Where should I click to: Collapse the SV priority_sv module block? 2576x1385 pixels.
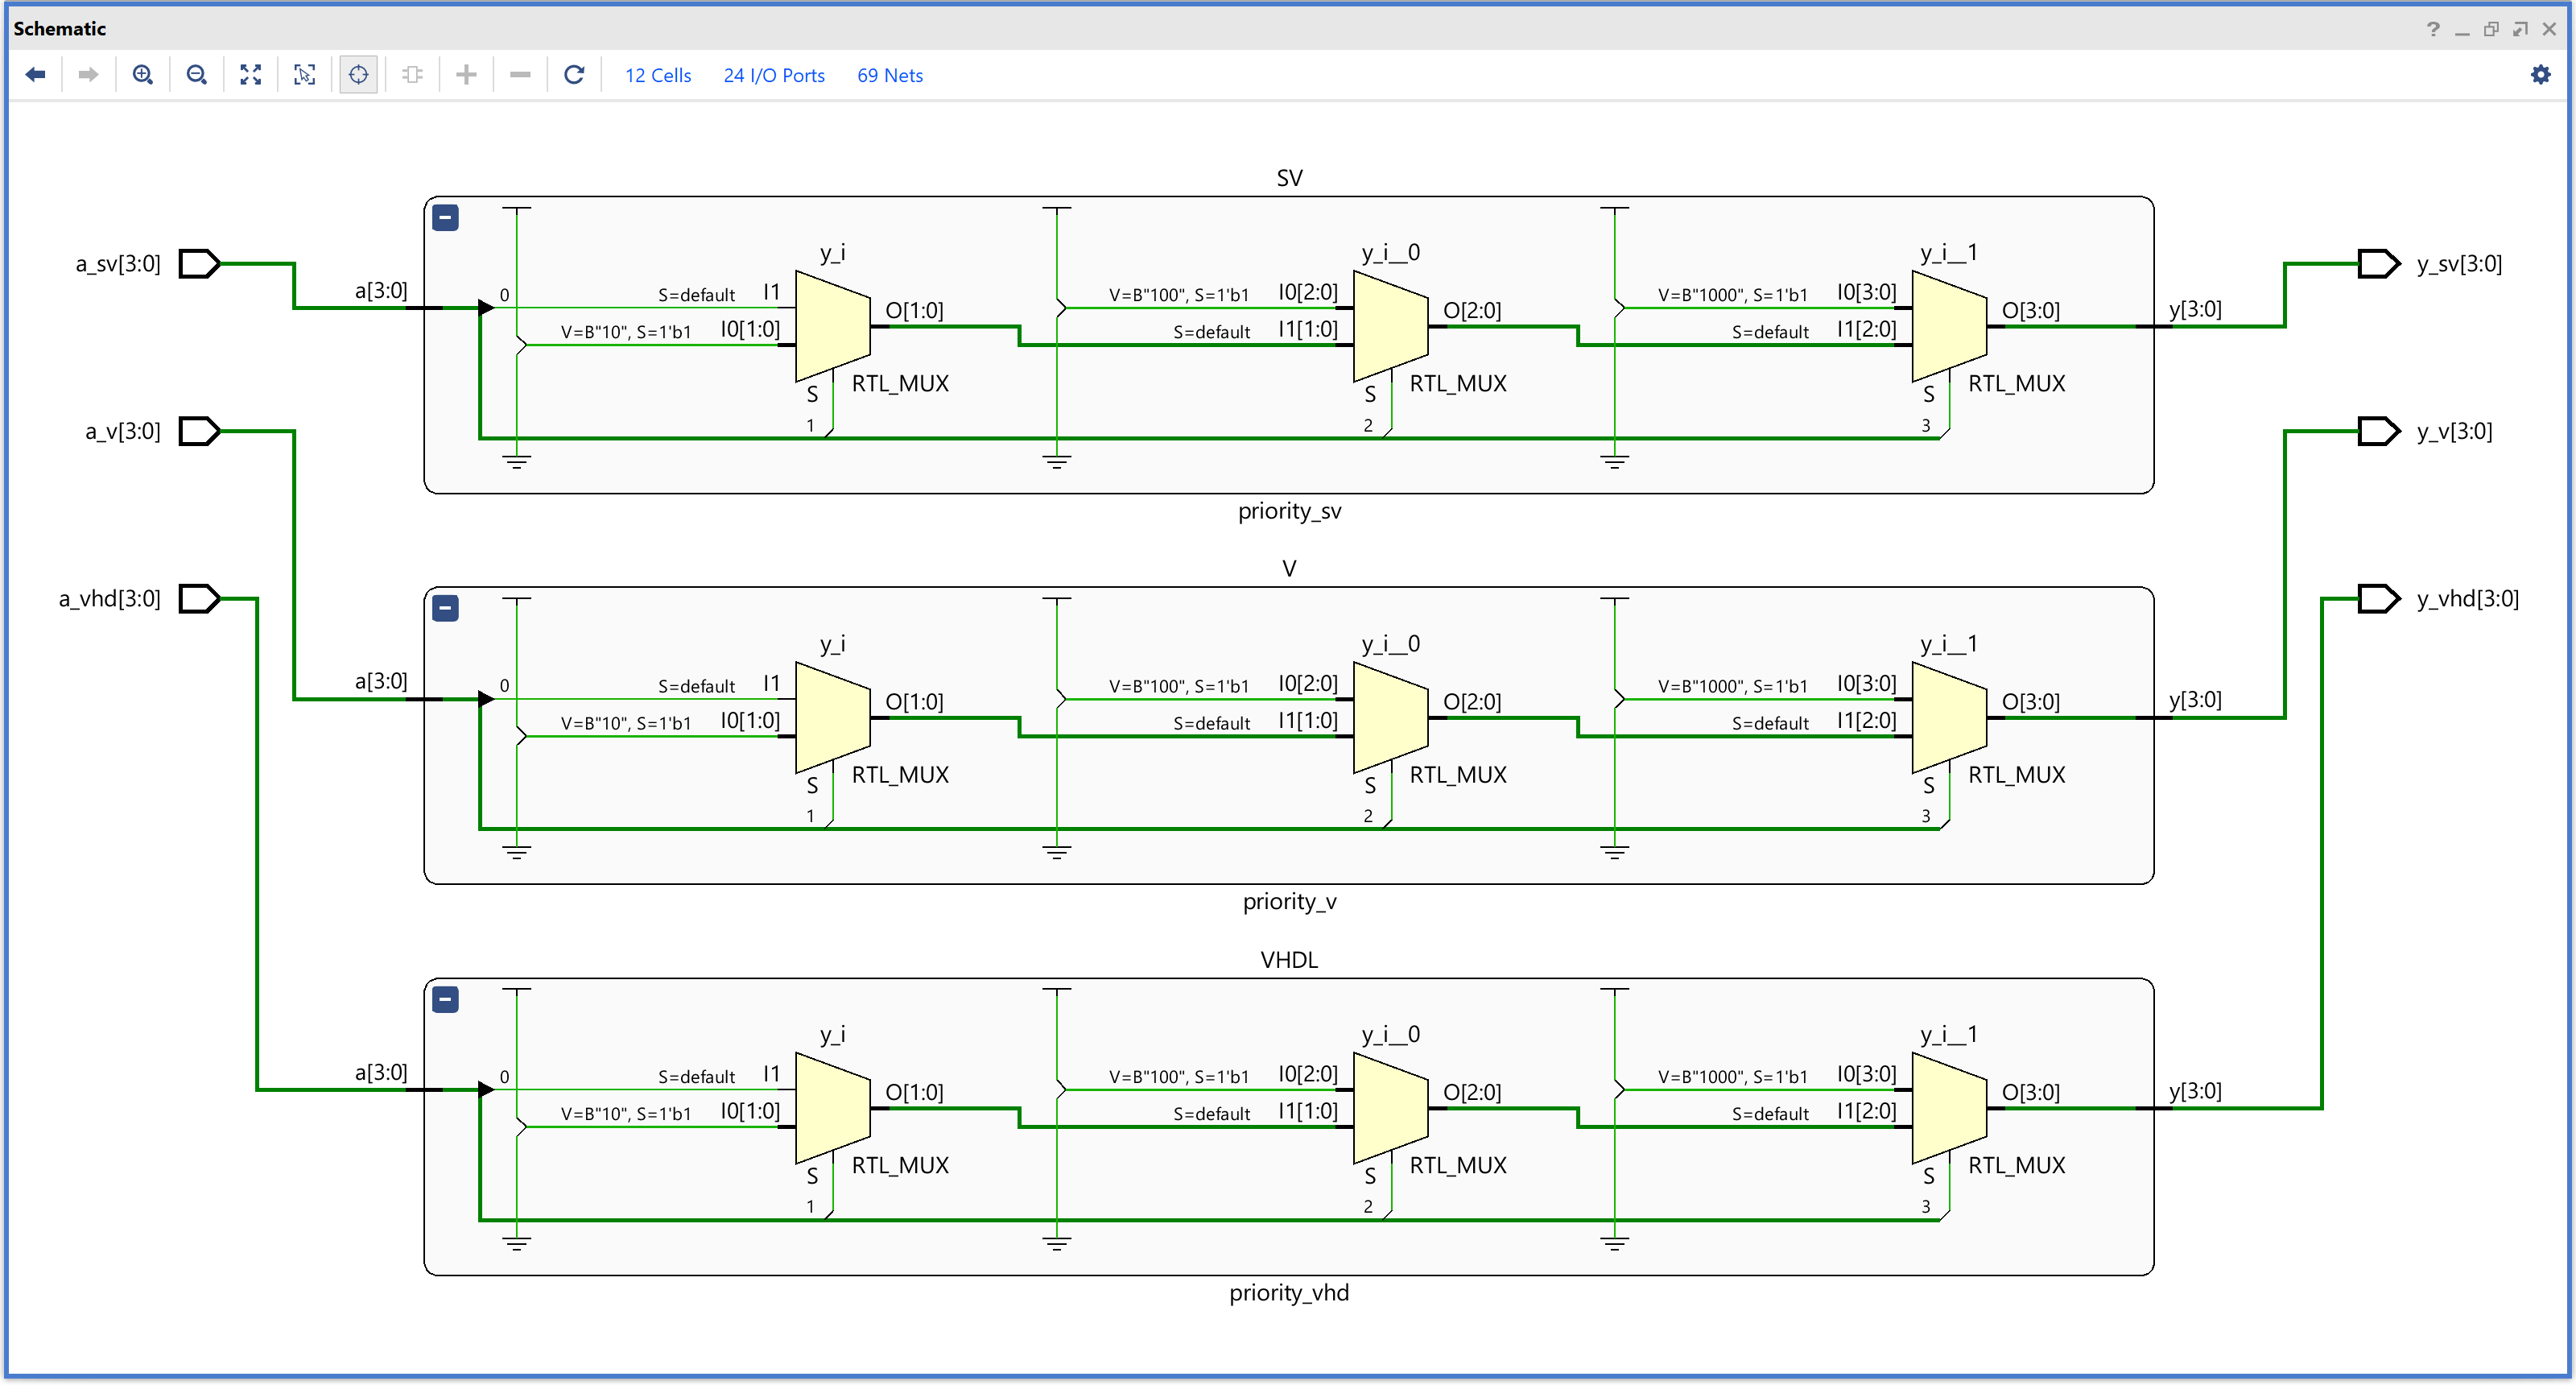click(x=446, y=217)
